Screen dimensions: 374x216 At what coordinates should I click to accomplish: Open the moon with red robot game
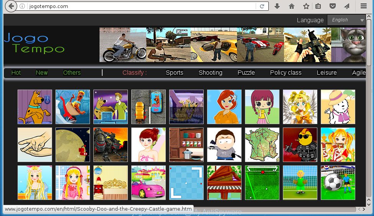(x=73, y=145)
